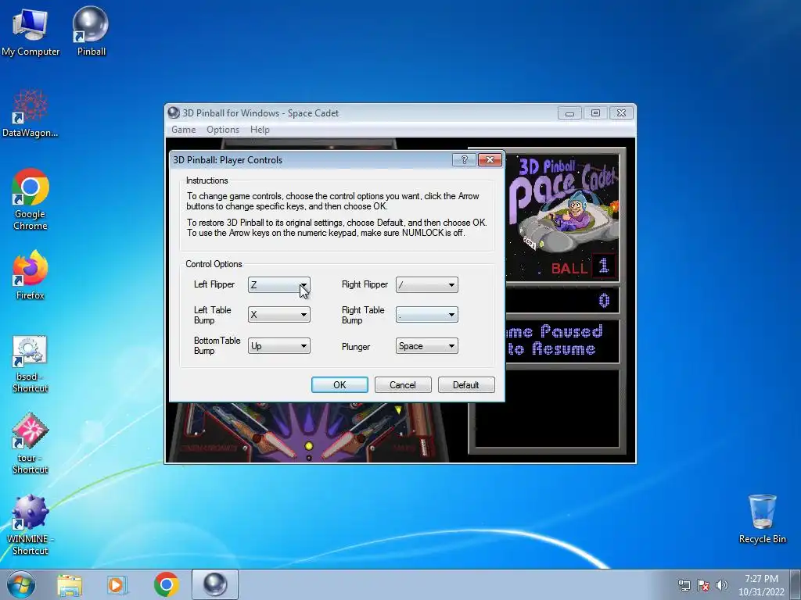Open the Windows Start menu orb
Image resolution: width=801 pixels, height=600 pixels.
[21, 584]
